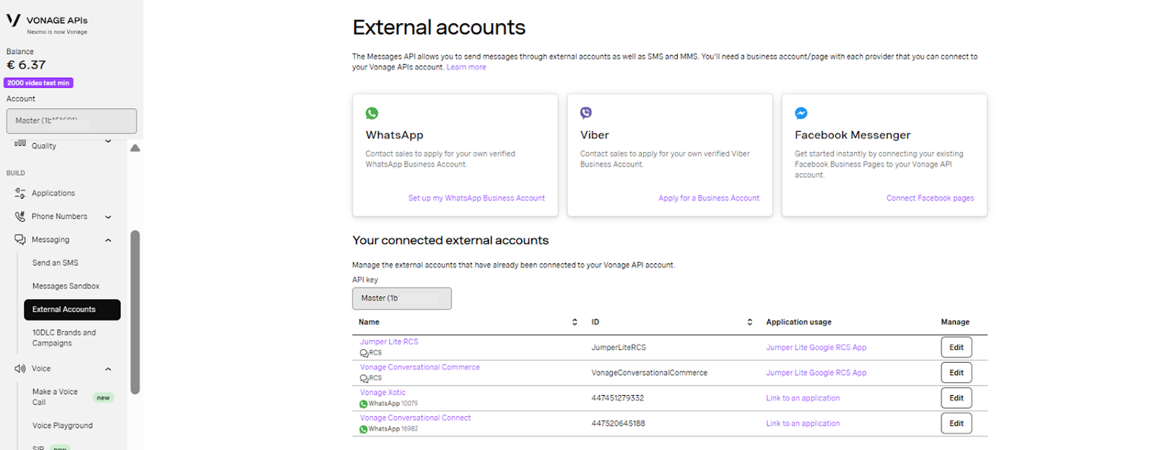Sort table by ID column arrows
The width and height of the screenshot is (1155, 450).
[749, 322]
